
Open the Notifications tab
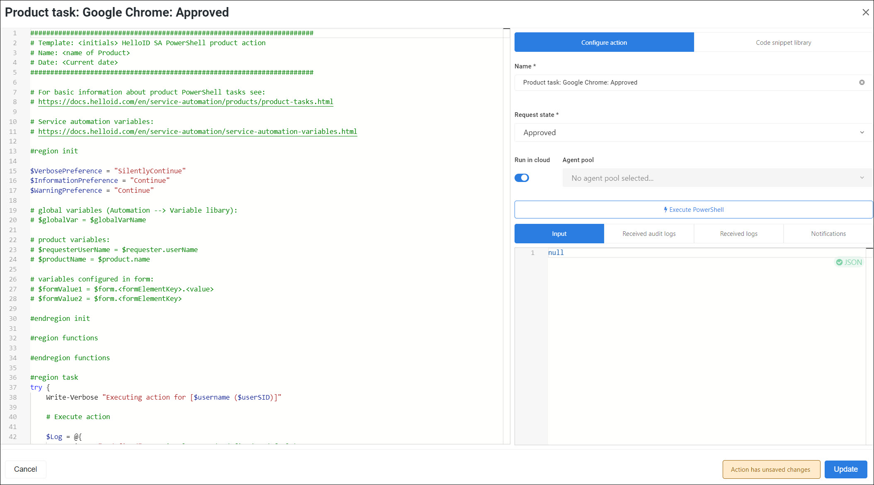[828, 234]
